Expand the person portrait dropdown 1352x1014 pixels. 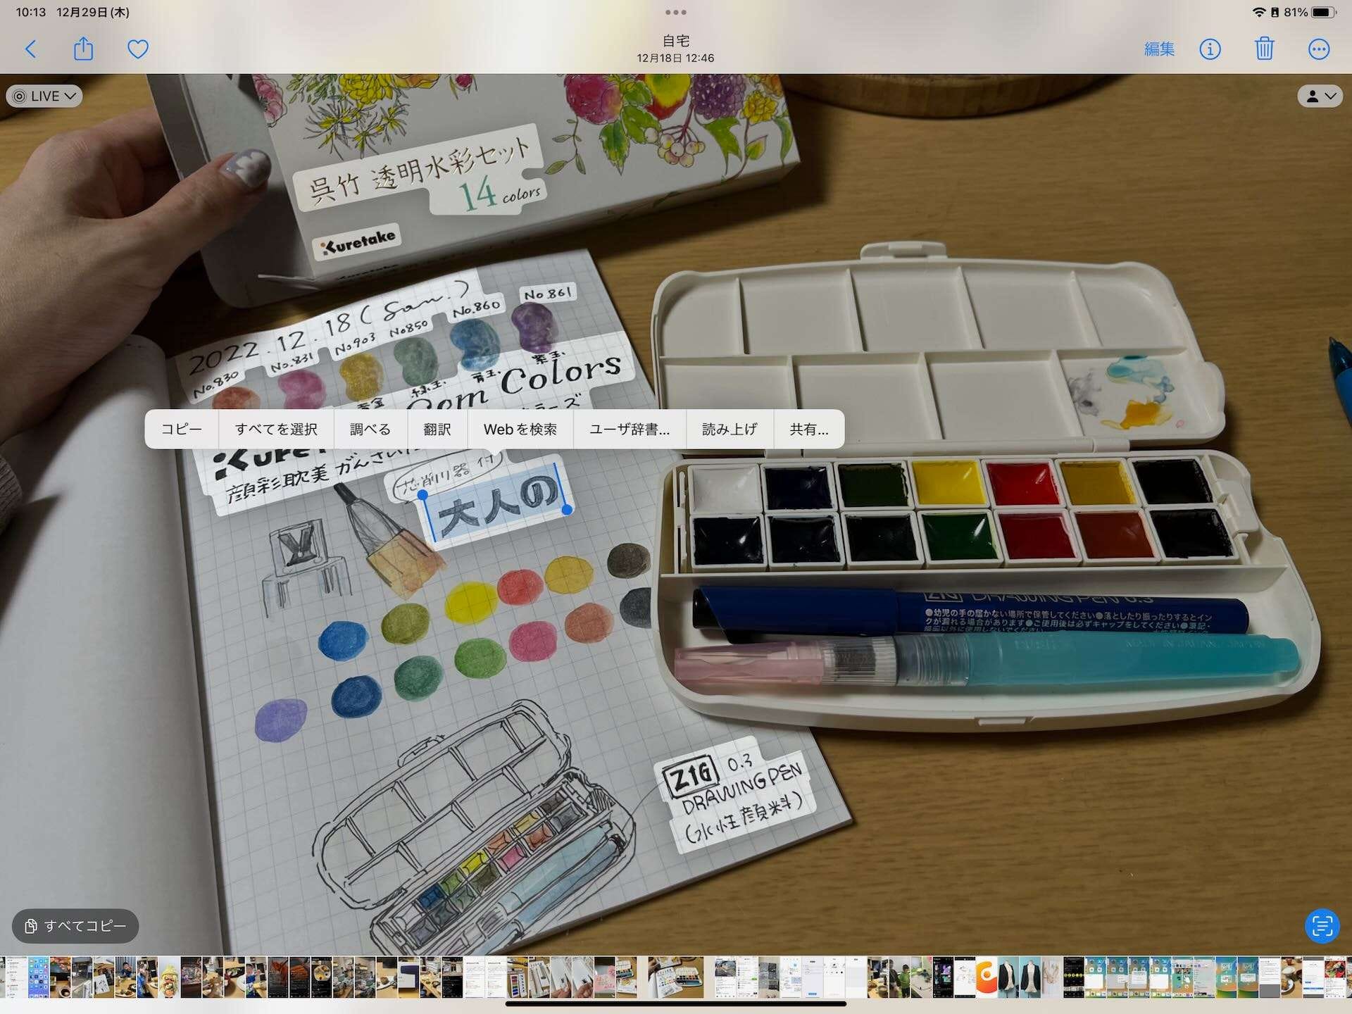pyautogui.click(x=1320, y=96)
